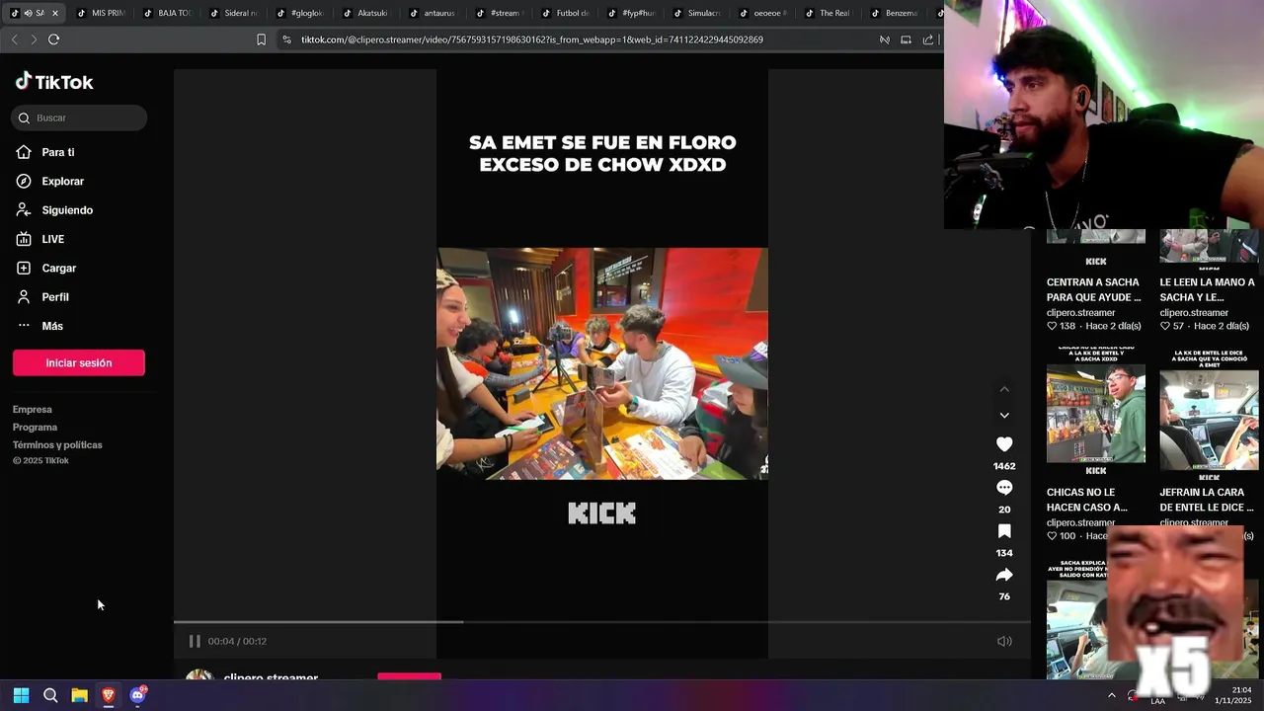Switch to the Akatsuki browser tab
The height and width of the screenshot is (711, 1264).
pyautogui.click(x=367, y=13)
